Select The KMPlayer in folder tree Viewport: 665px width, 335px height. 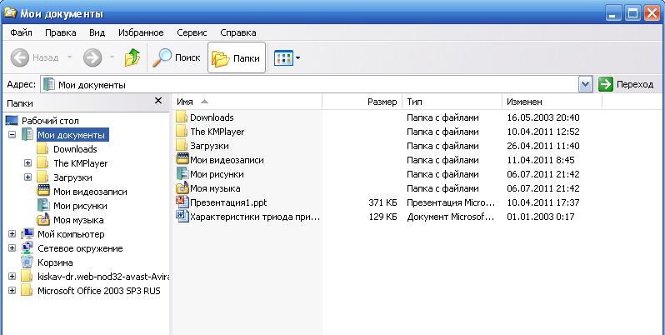(81, 163)
